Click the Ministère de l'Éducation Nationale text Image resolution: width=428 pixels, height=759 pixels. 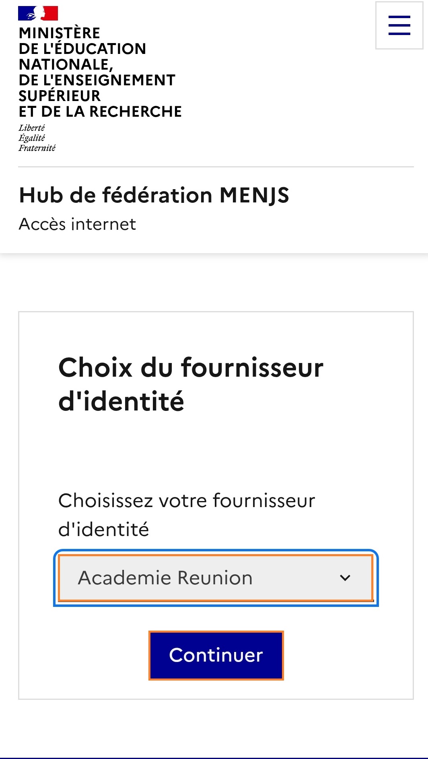point(100,72)
